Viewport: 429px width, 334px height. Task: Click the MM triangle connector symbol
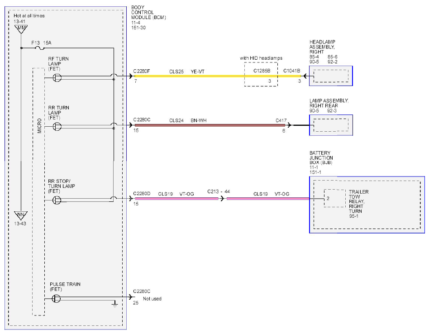pyautogui.click(x=21, y=29)
